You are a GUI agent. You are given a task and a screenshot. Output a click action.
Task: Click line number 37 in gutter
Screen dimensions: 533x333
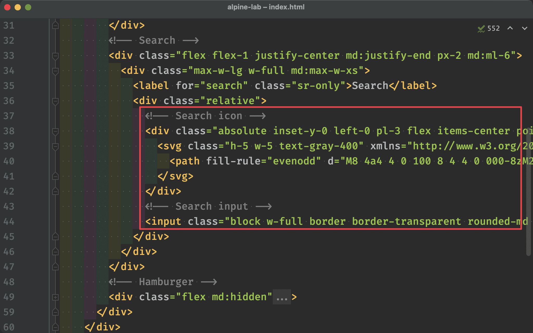(x=9, y=116)
